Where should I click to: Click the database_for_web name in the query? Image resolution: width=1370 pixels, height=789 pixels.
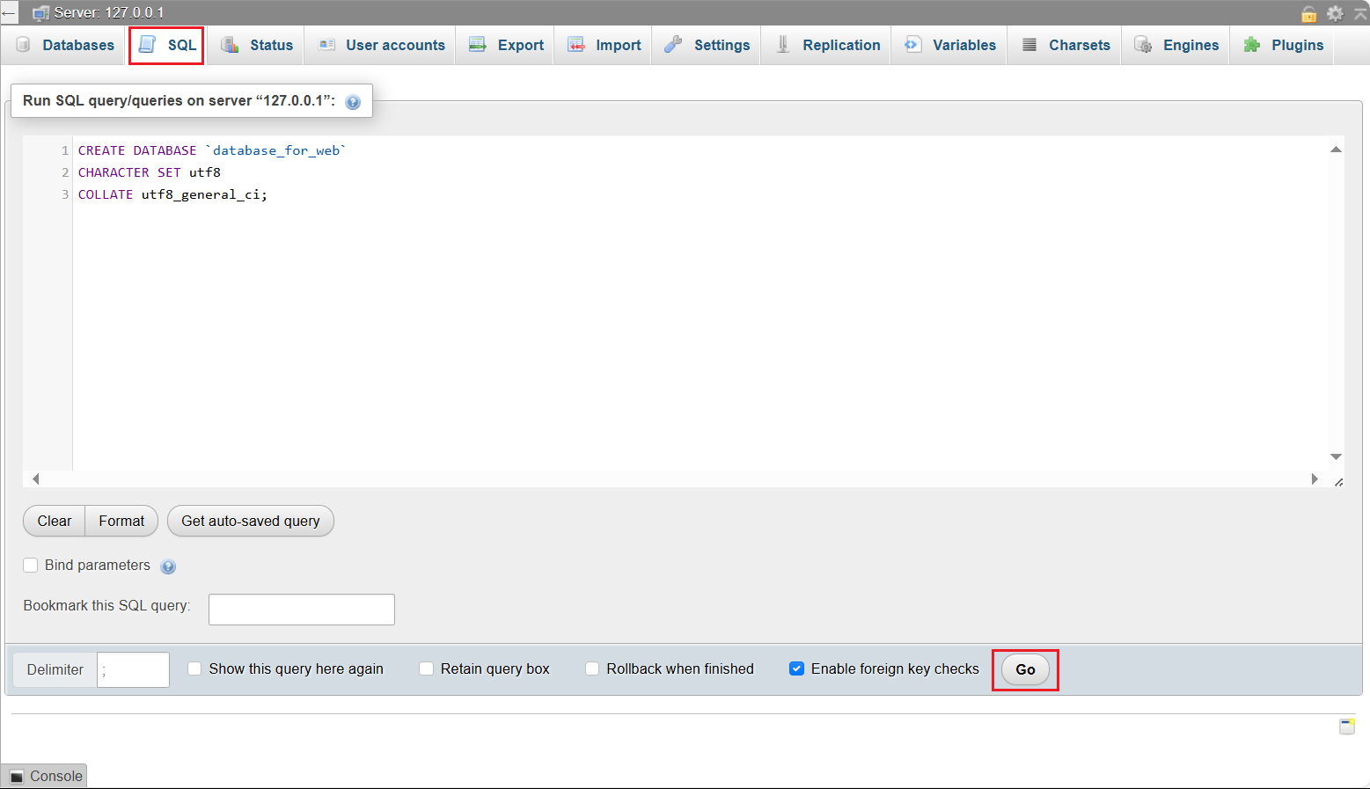tap(276, 150)
